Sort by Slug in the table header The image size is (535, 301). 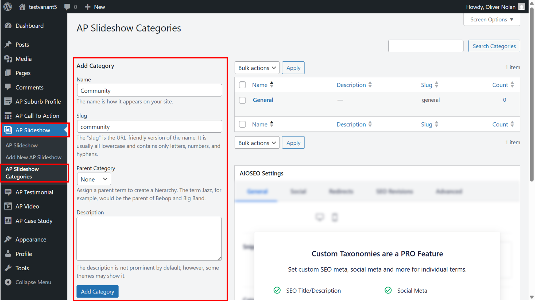tap(429, 85)
